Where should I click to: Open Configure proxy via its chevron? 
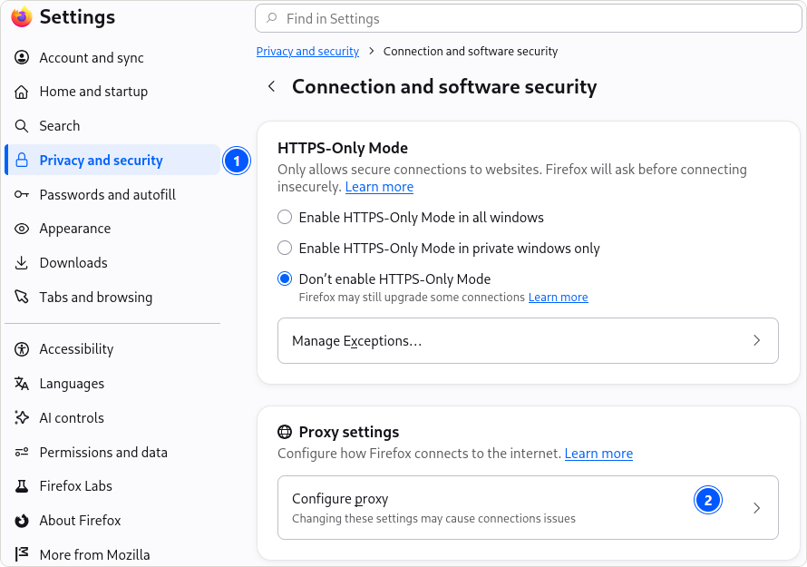[x=756, y=508]
